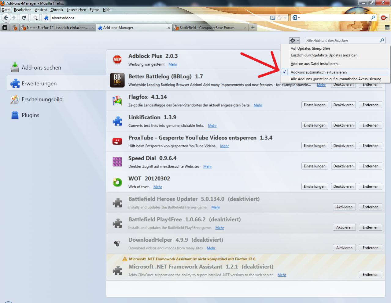Click the Adblock Plus ABP icon
Screen dimensions: 391x303
pos(117,60)
